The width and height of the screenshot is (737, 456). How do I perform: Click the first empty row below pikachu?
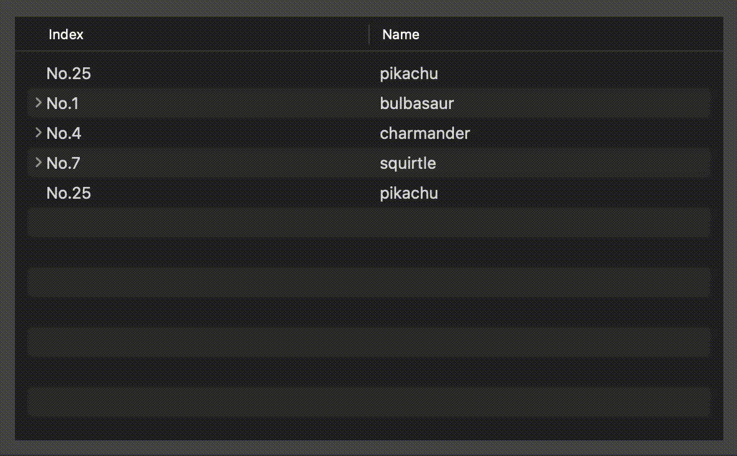[368, 222]
